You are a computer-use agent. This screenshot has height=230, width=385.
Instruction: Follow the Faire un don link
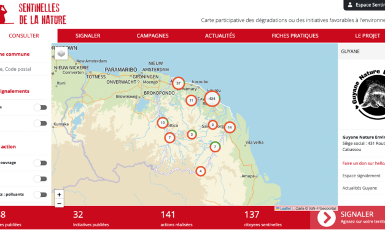364,163
